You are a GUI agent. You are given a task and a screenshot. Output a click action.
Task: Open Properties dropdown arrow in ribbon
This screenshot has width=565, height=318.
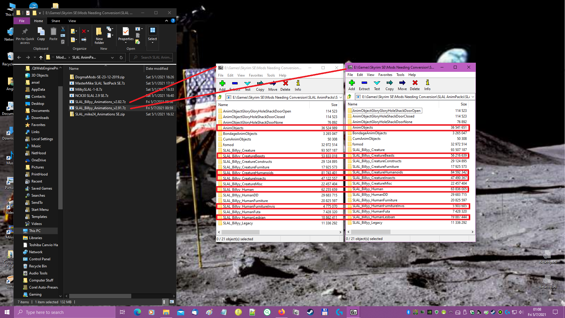126,43
